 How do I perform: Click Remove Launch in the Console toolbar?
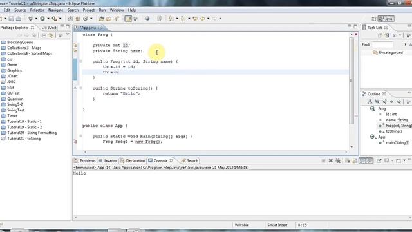point(331,160)
